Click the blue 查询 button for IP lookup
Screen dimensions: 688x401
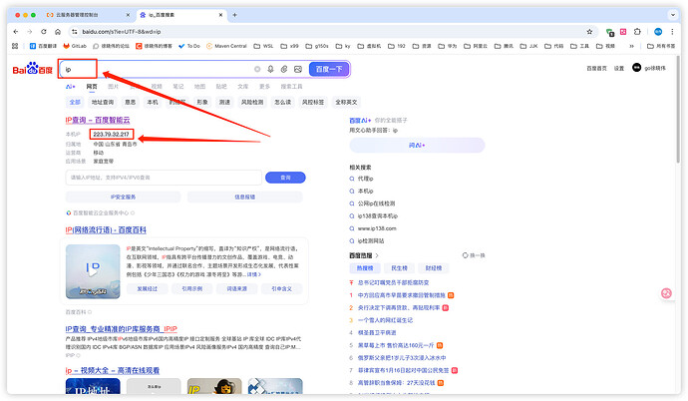click(x=285, y=177)
